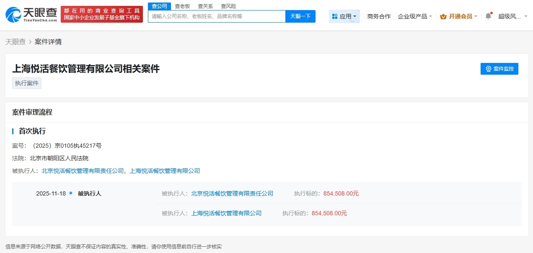This screenshot has width=533, height=253.
Task: Switch to the 查风险 tab
Action: point(228,6)
